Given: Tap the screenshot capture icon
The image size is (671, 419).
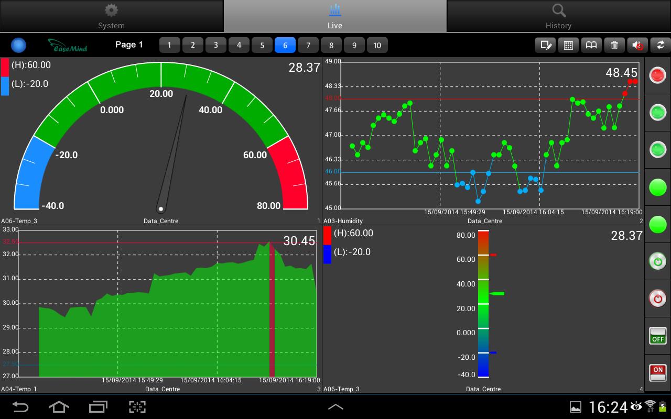Looking at the screenshot, I should (x=137, y=407).
